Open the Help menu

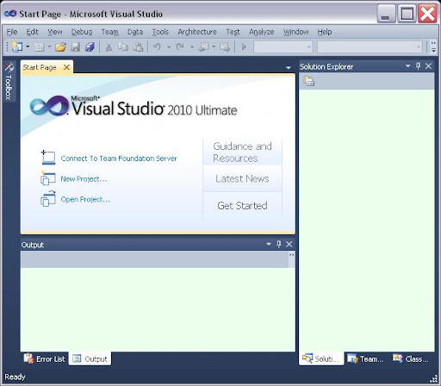(x=325, y=32)
